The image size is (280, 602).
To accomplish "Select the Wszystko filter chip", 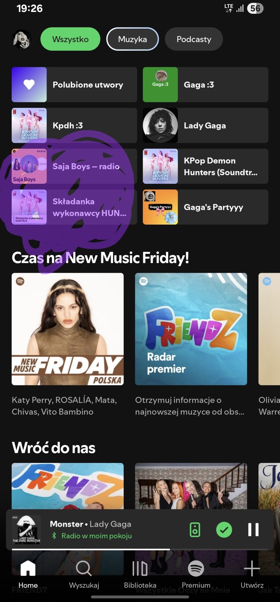I will tap(70, 39).
